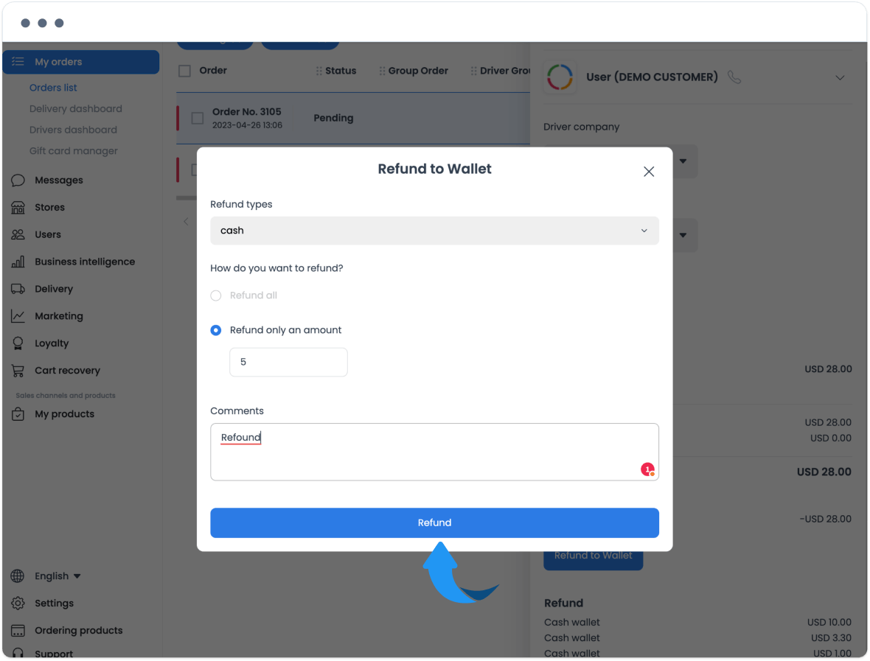The height and width of the screenshot is (661, 870).
Task: Tick the checkbox for Order No. 3105
Action: 198,118
